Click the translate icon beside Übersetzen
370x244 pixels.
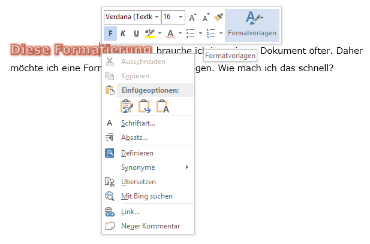[x=110, y=182]
